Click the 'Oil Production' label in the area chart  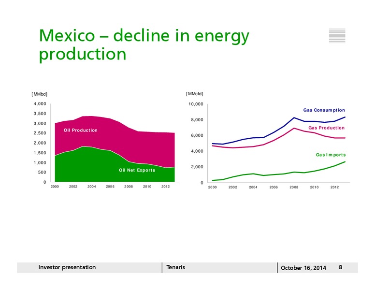click(81, 130)
